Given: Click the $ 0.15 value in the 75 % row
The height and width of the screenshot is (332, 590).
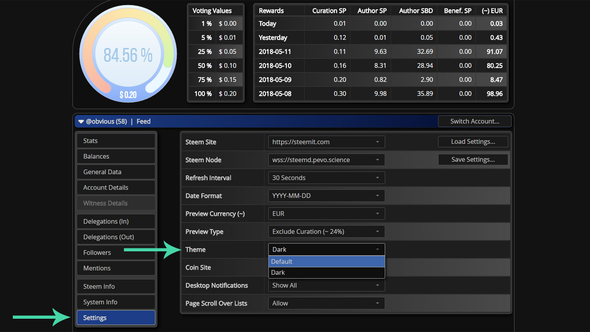Looking at the screenshot, I should point(228,80).
